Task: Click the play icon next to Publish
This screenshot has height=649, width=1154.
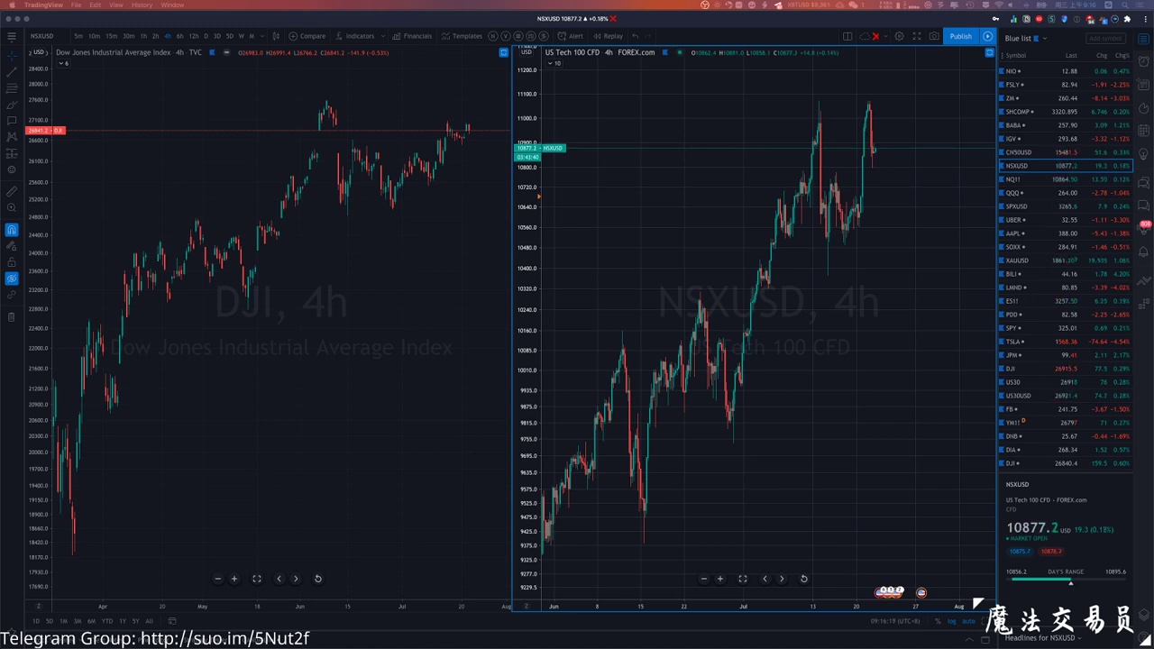Action: [988, 36]
